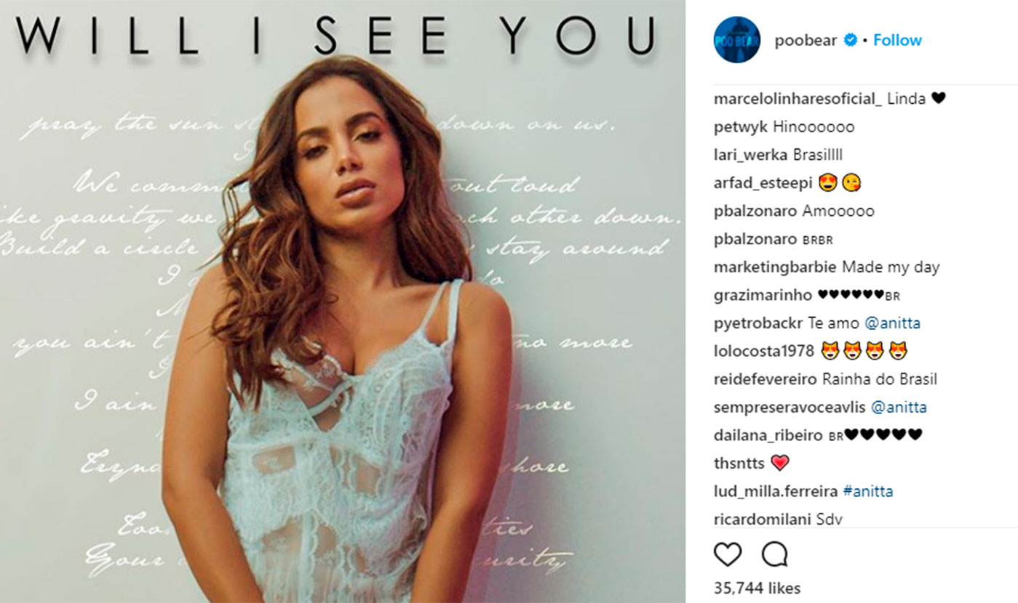Viewport: 1018px width, 603px height.
Task: Click the heart like icon
Action: [727, 555]
